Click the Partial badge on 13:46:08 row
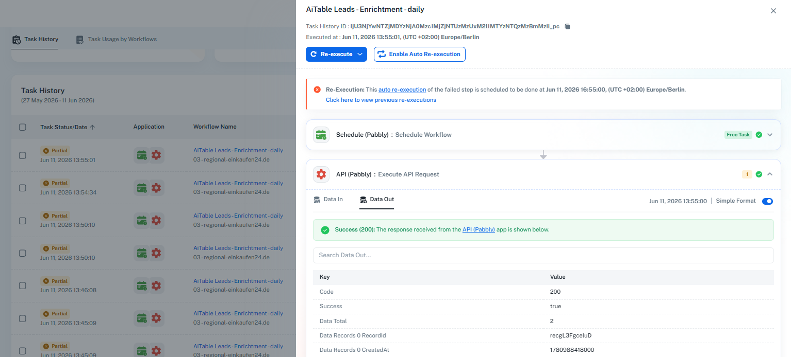The width and height of the screenshot is (791, 357). [56, 281]
